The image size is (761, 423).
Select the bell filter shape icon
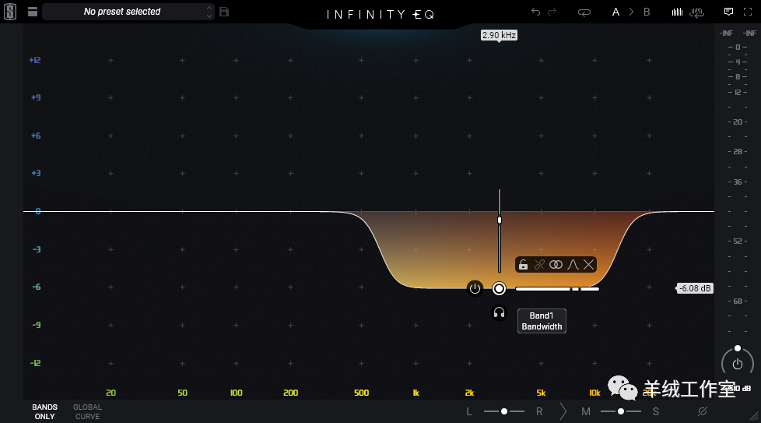[573, 265]
